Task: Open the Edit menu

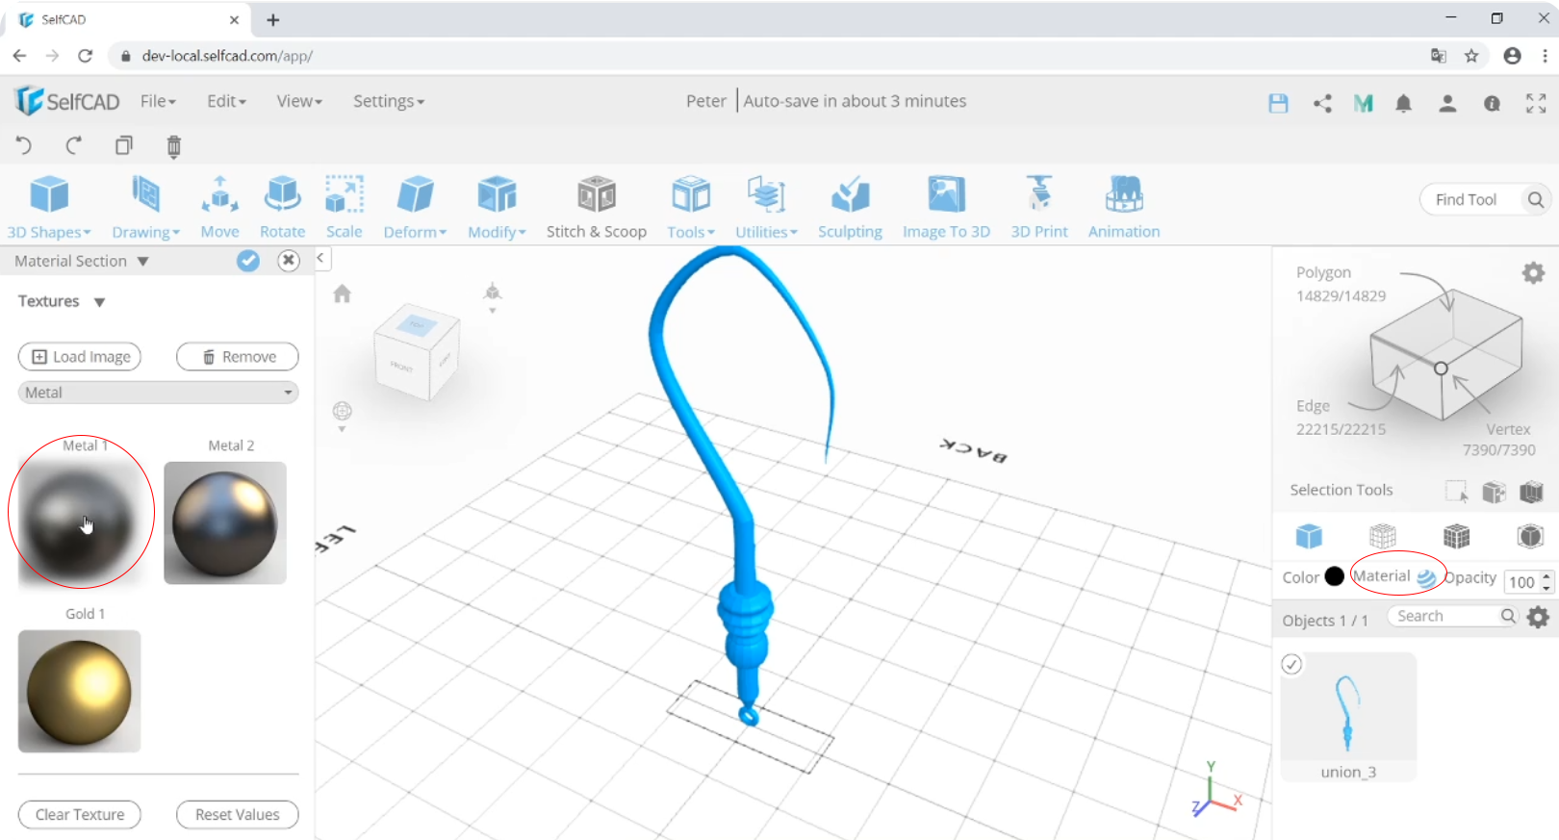Action: tap(226, 101)
